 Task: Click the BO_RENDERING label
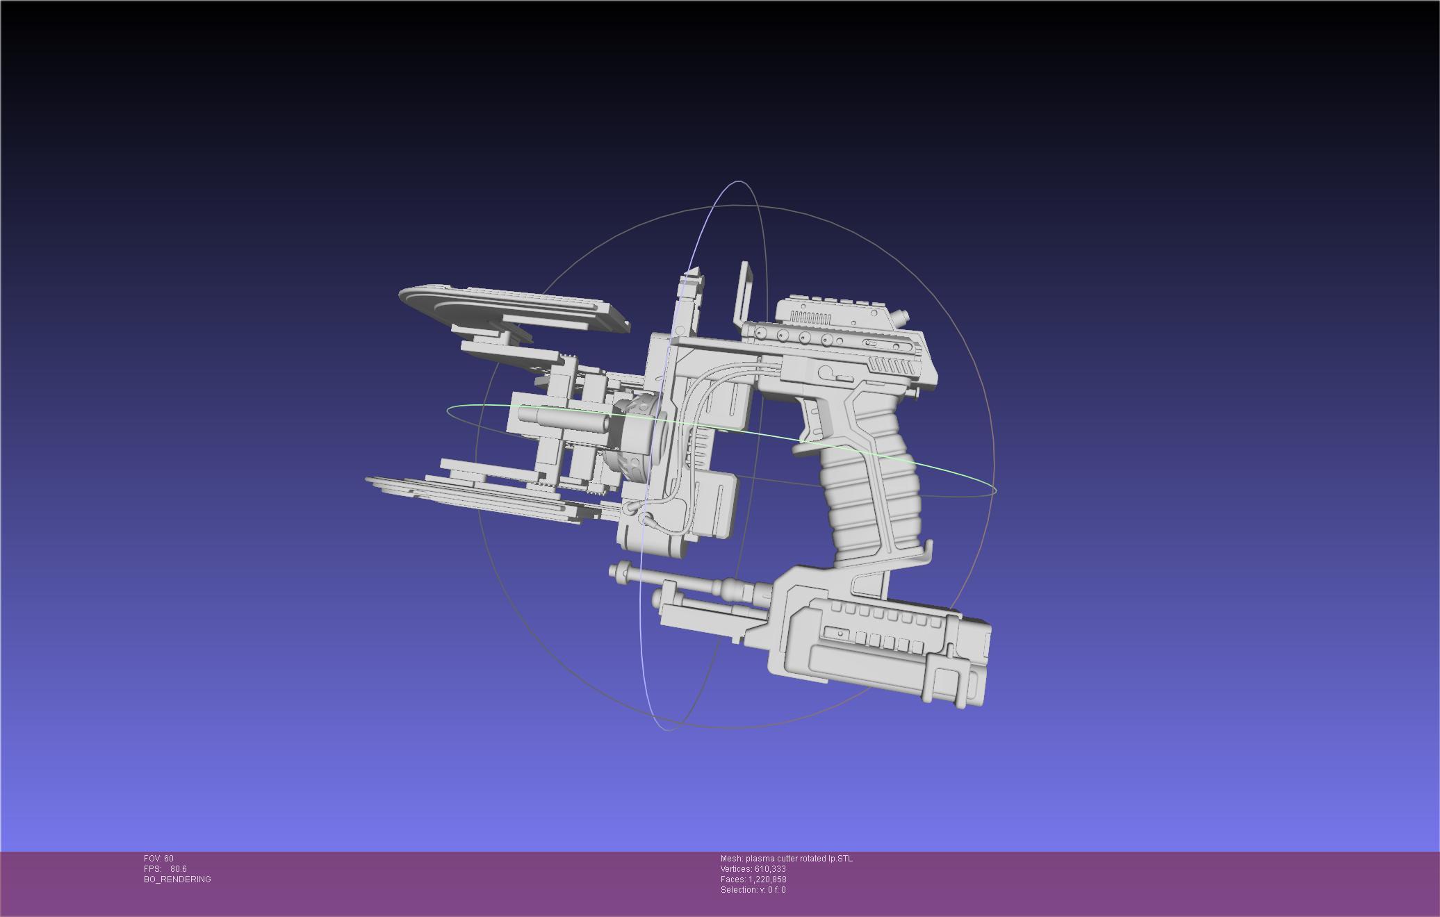pos(177,879)
